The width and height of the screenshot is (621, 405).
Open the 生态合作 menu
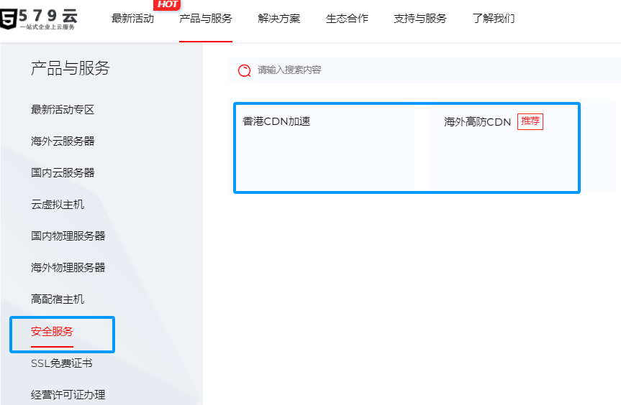347,19
